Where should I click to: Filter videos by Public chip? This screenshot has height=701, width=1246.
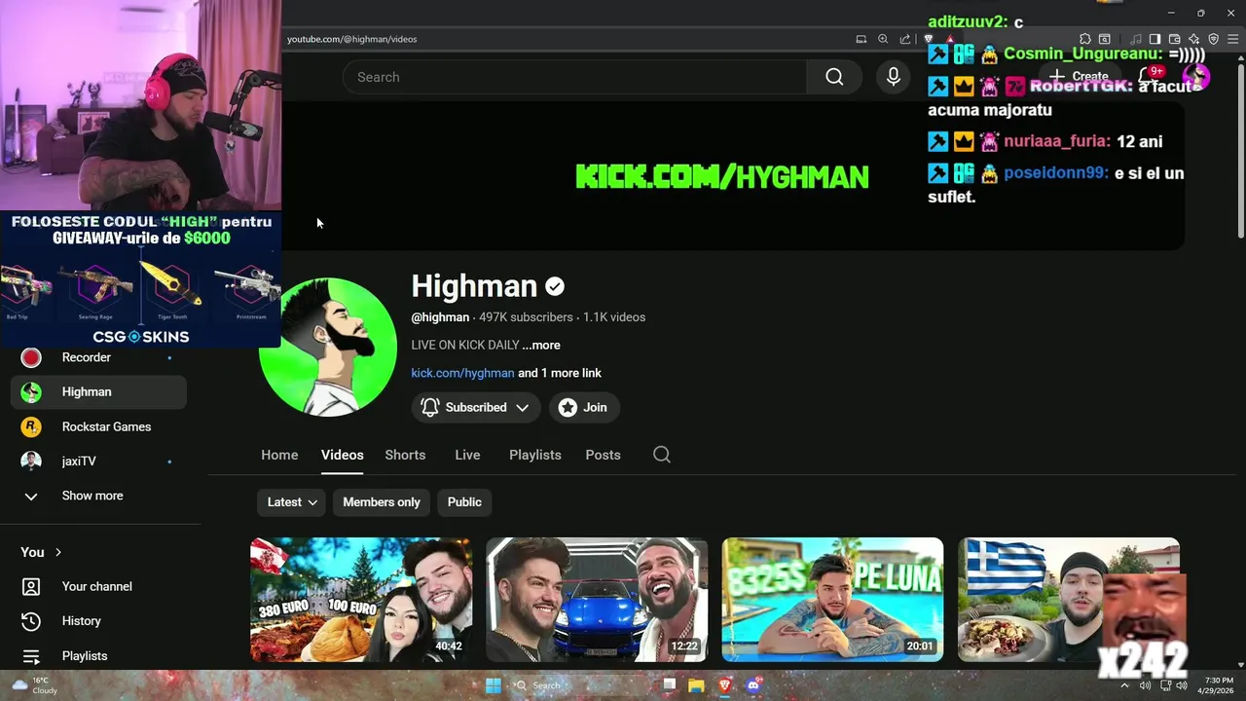464,502
